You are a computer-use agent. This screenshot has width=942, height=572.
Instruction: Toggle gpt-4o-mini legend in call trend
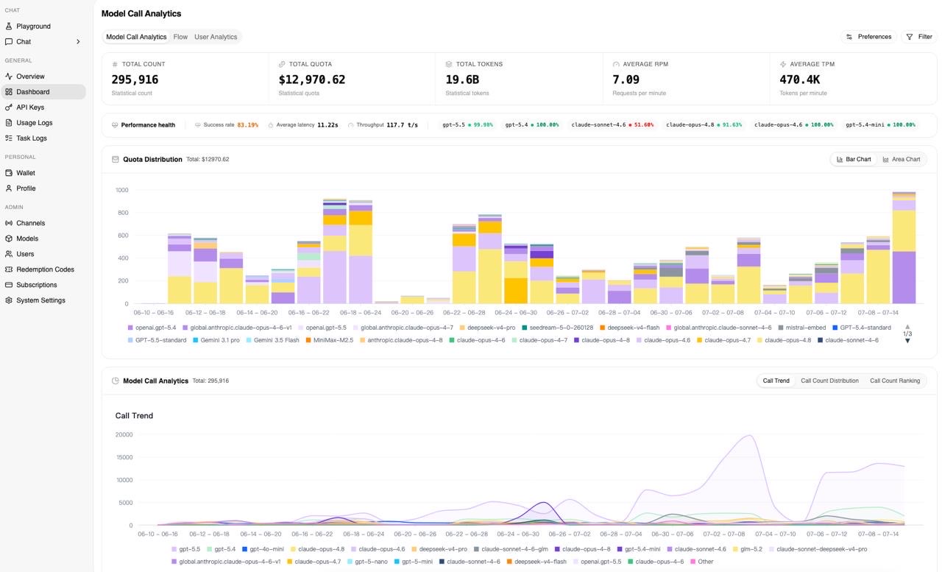[263, 549]
